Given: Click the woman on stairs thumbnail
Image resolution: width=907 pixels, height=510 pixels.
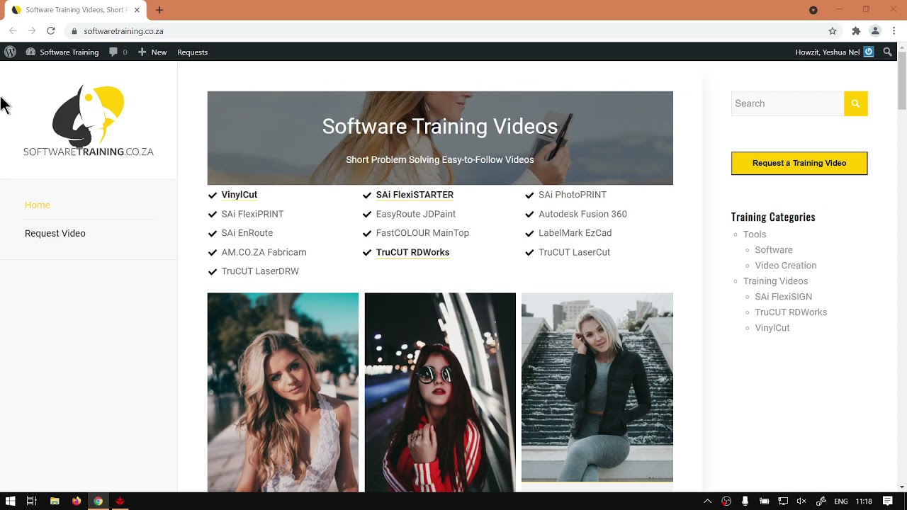Looking at the screenshot, I should 597,387.
